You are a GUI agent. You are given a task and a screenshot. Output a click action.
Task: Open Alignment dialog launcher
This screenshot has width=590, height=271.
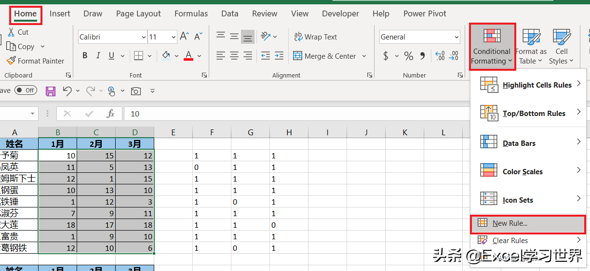coord(370,75)
